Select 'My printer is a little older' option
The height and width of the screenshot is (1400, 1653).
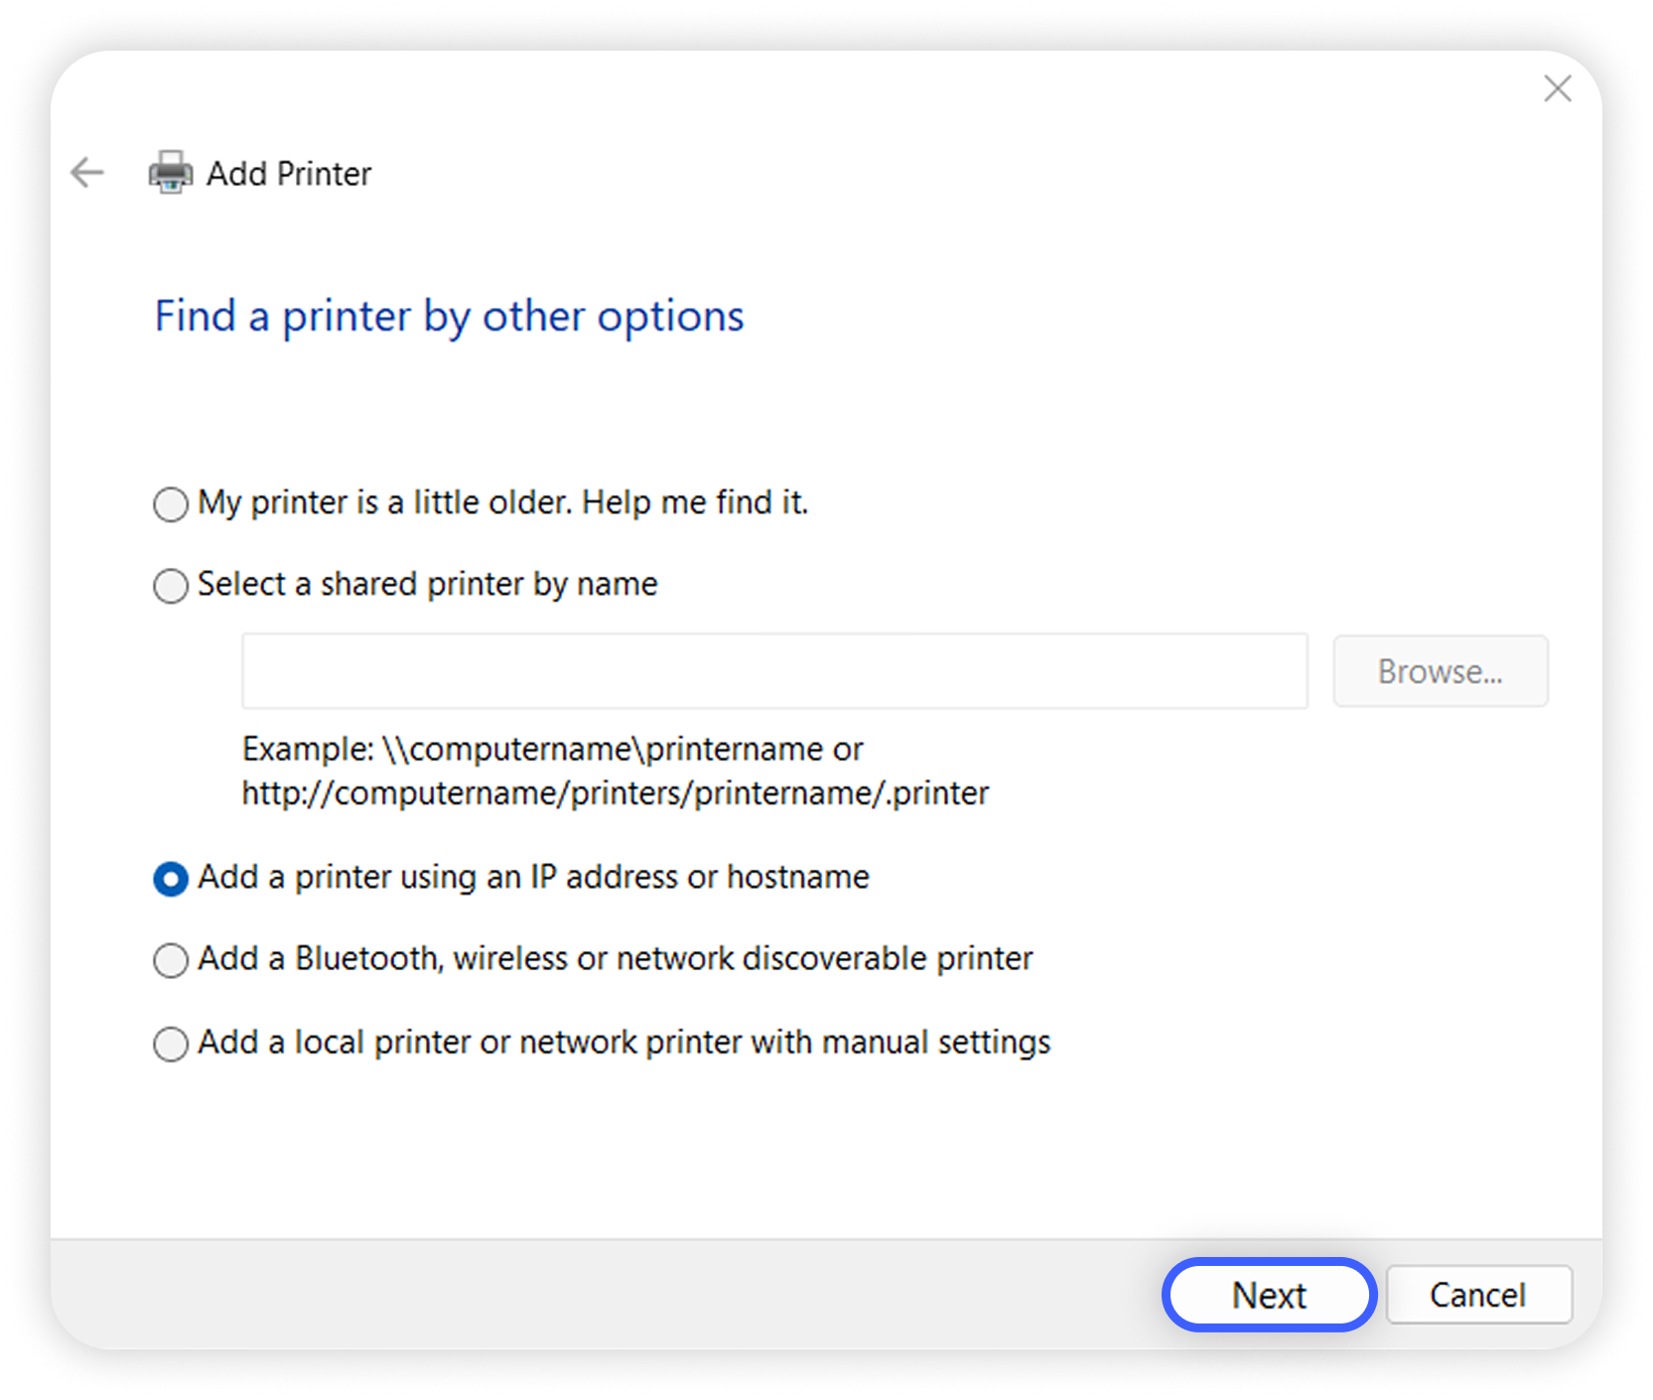[x=170, y=504]
